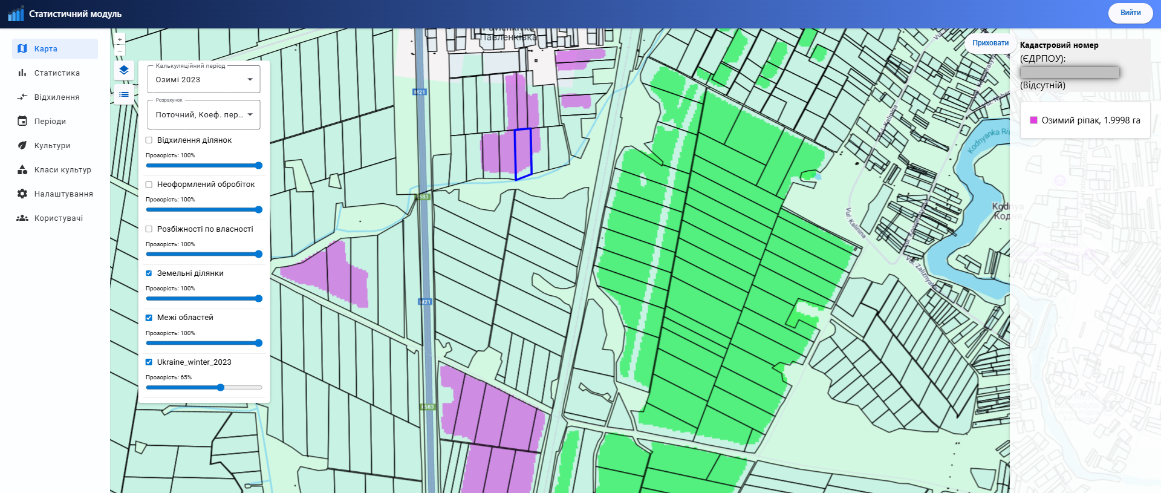The height and width of the screenshot is (493, 1161).
Task: Click the Періоди calendar icon
Action: click(x=22, y=122)
